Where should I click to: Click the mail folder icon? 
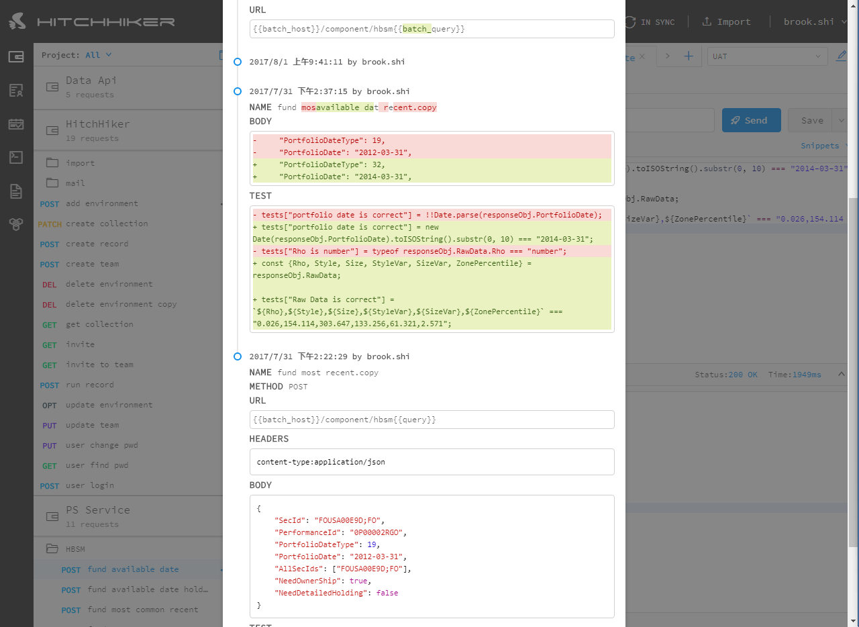[52, 183]
